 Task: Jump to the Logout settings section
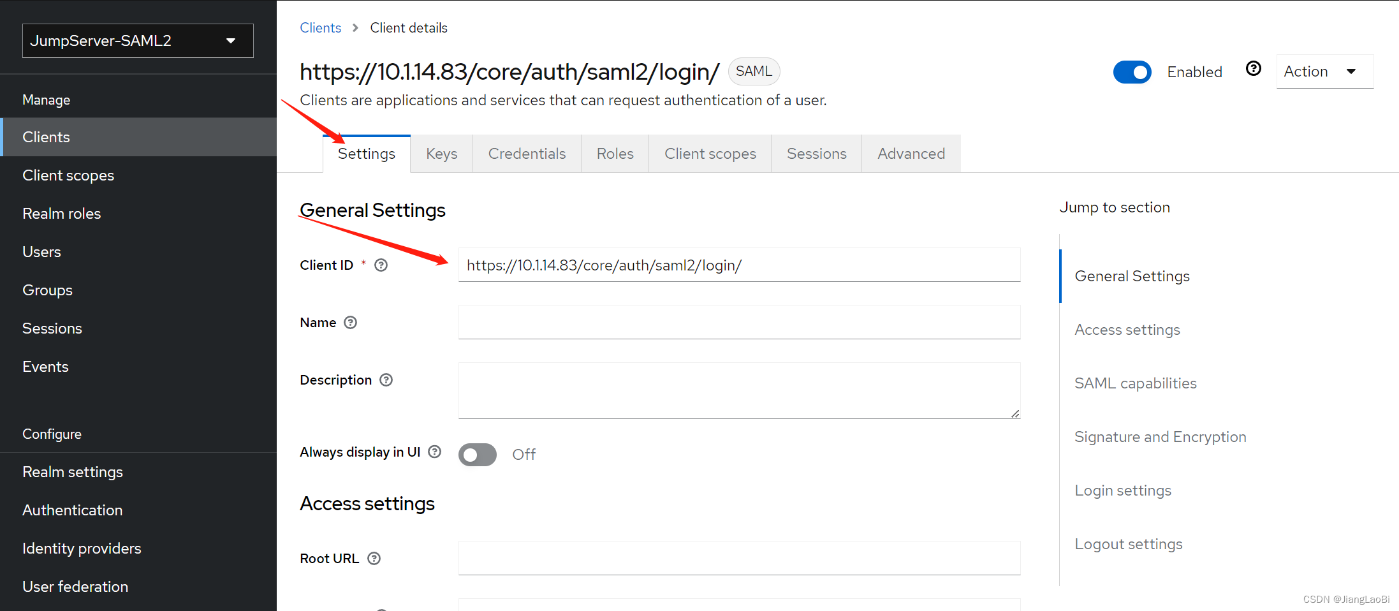[1128, 543]
